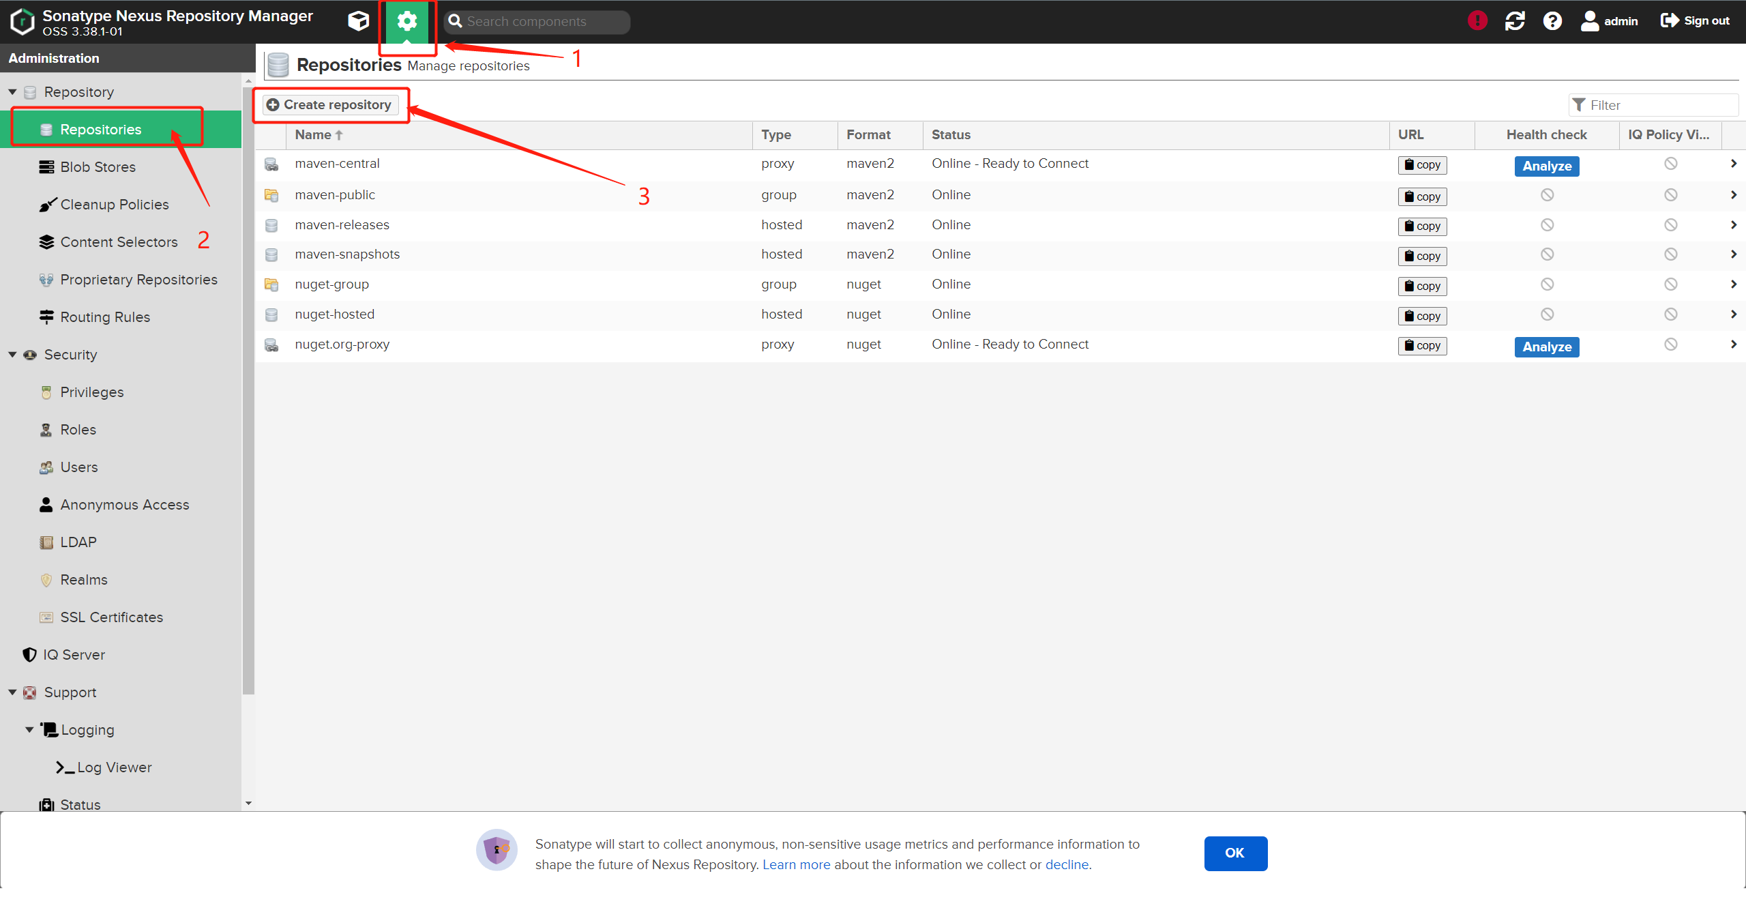Copy URL of maven-releases
Screen dimensions: 1746x908
pyautogui.click(x=1422, y=226)
